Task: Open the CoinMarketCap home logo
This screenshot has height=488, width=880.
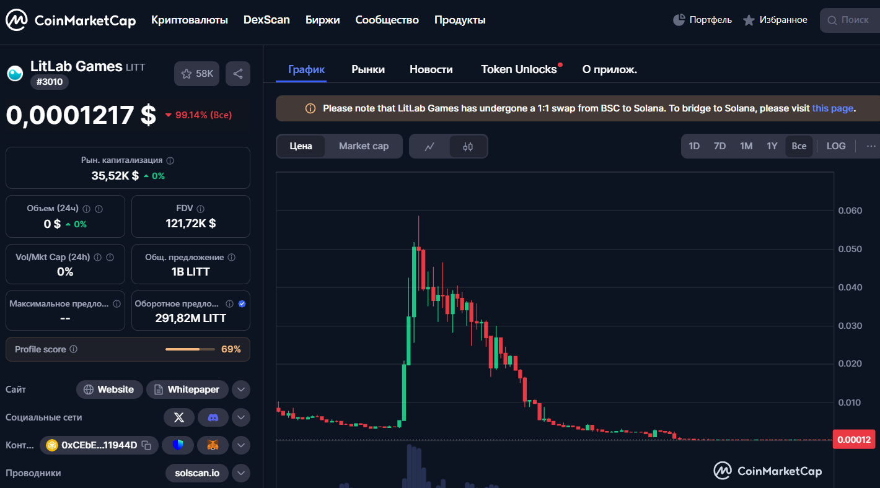Action: tap(71, 20)
